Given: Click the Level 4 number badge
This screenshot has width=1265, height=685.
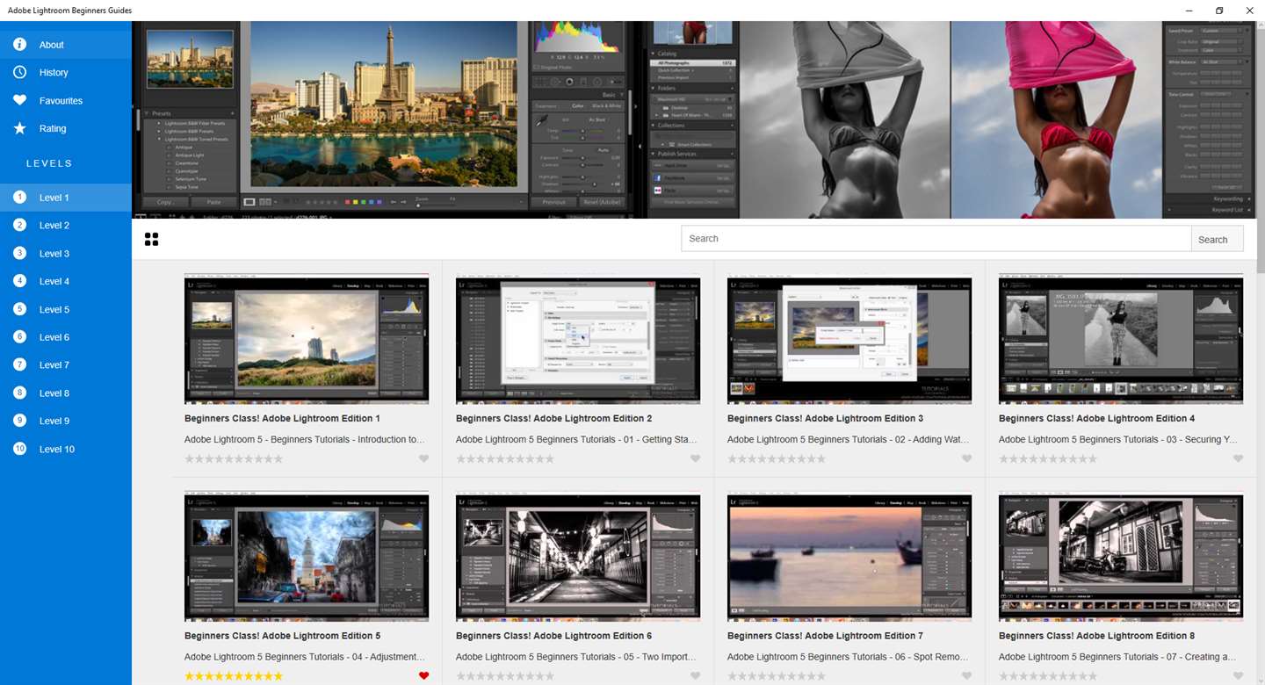Looking at the screenshot, I should click(19, 282).
